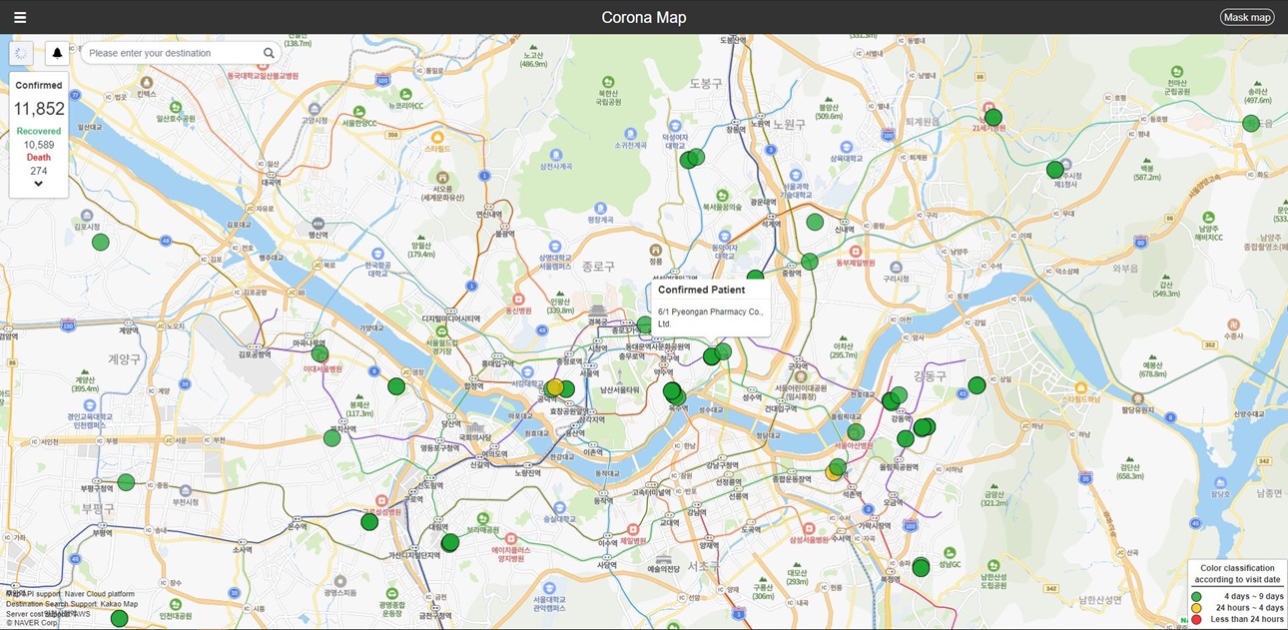Open the hamburger menu
1288x630 pixels.
click(x=20, y=17)
